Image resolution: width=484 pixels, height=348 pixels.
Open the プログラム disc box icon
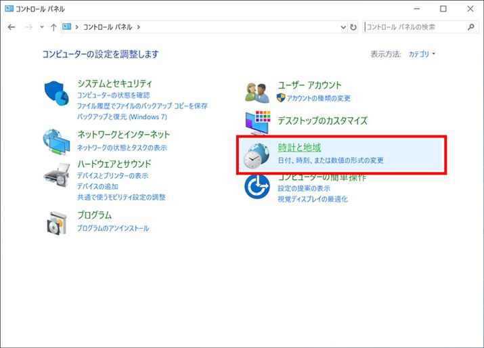[57, 223]
